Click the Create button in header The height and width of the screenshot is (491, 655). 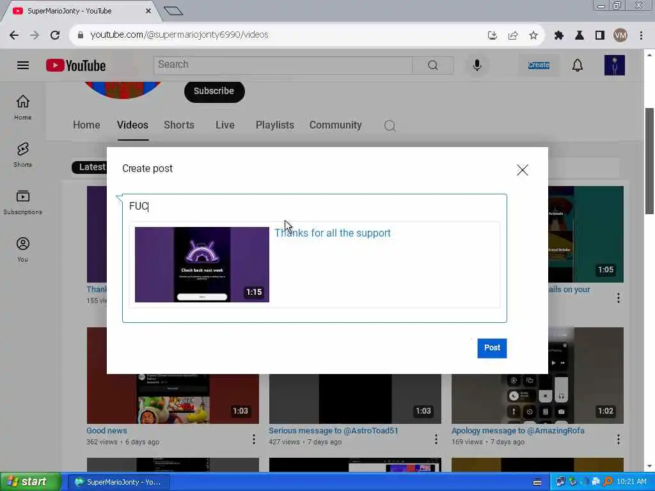(x=539, y=65)
